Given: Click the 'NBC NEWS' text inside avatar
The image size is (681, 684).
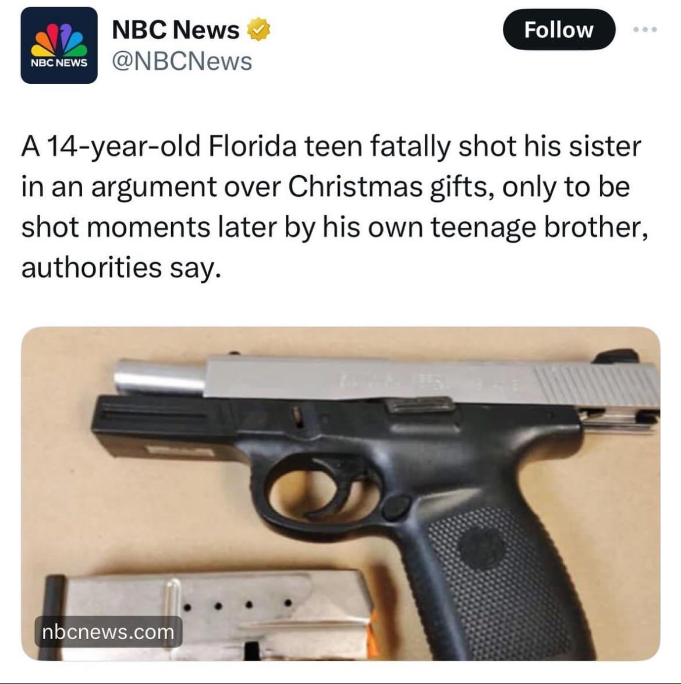Looking at the screenshot, I should click(x=59, y=63).
